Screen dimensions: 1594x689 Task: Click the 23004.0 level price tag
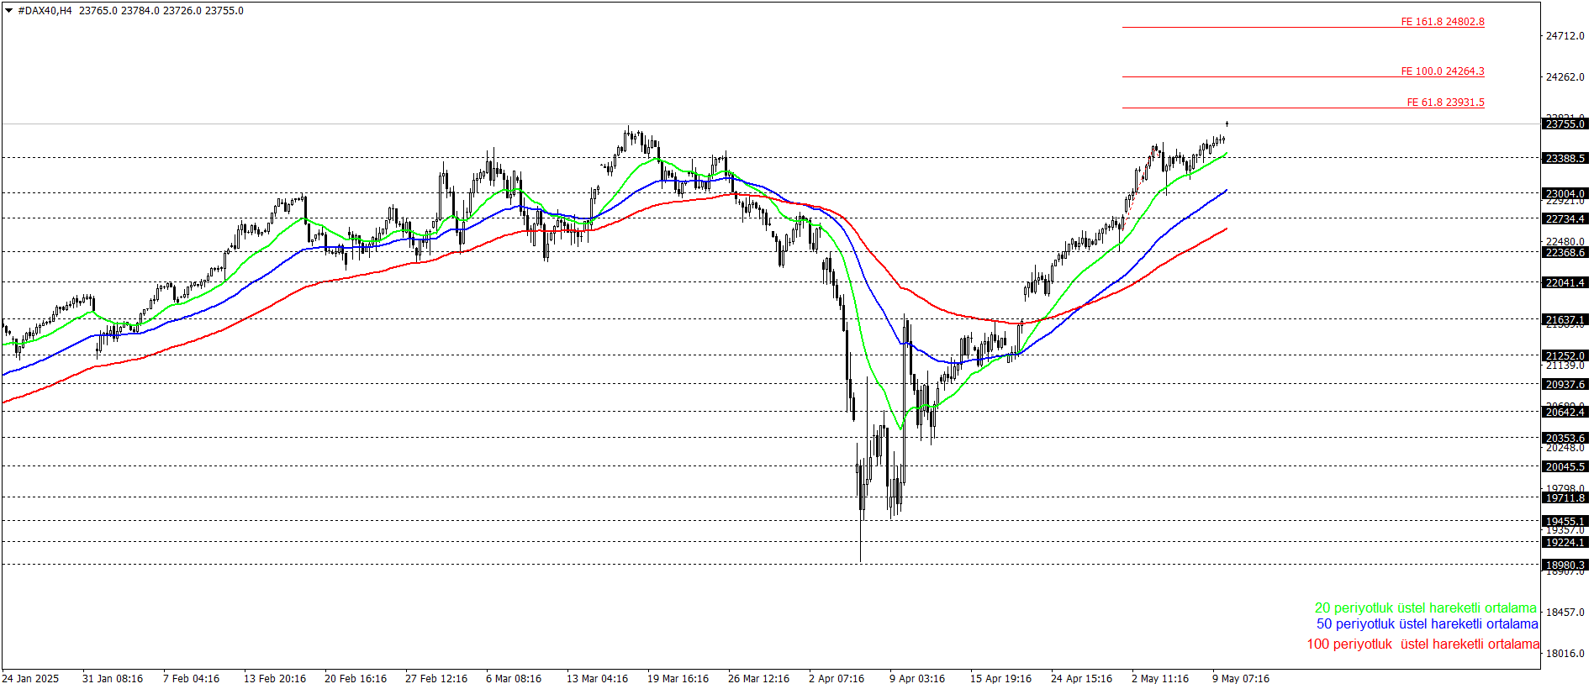tap(1565, 194)
